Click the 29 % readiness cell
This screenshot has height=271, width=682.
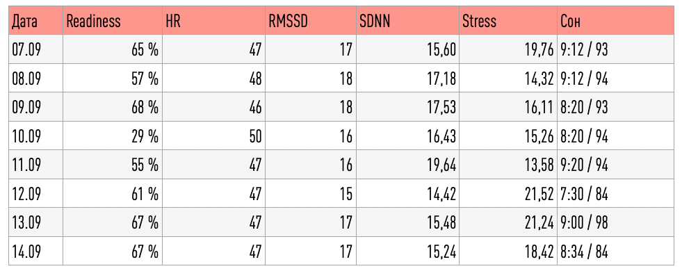coord(113,135)
